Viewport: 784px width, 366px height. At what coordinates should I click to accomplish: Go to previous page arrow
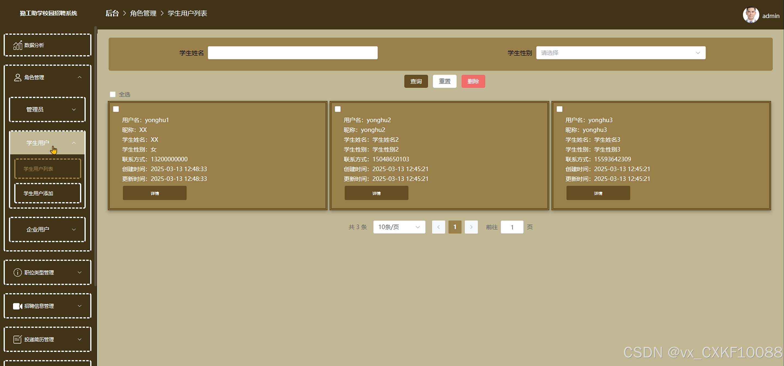click(x=438, y=227)
